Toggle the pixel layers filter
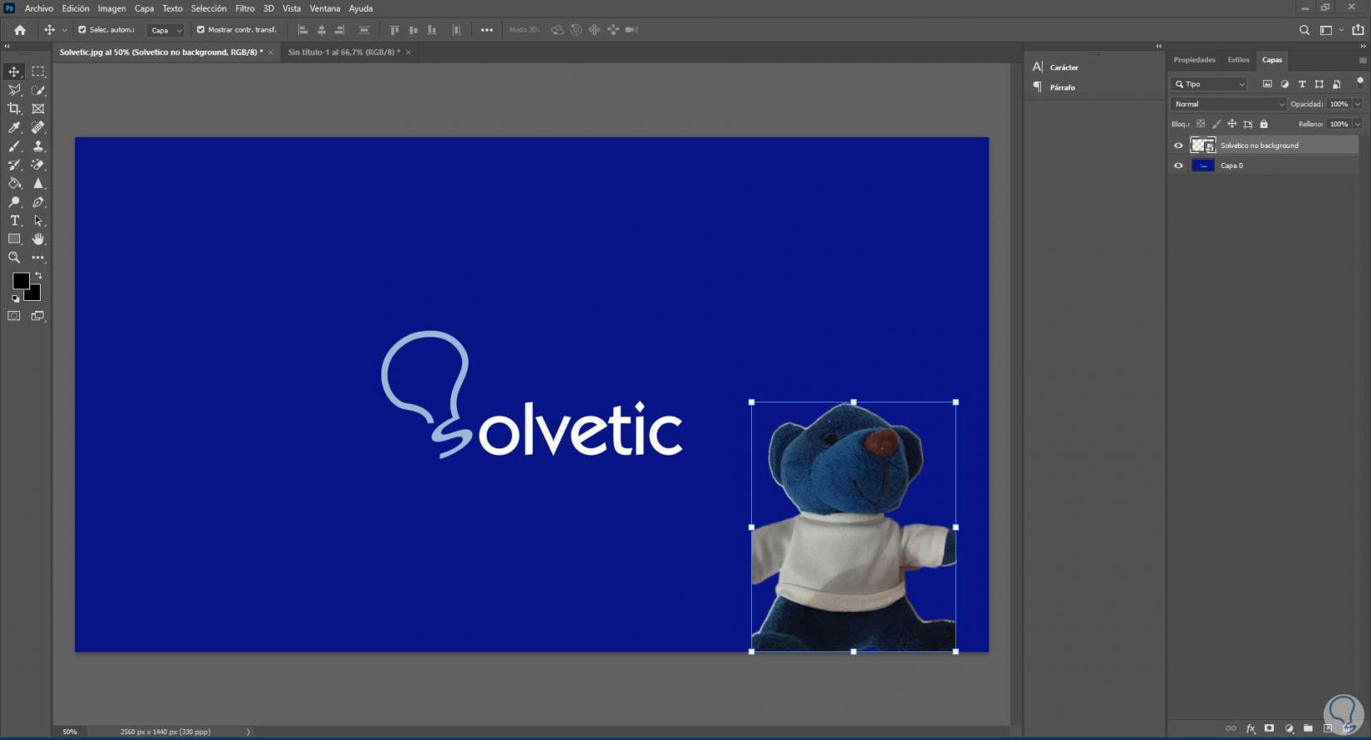 [1267, 84]
